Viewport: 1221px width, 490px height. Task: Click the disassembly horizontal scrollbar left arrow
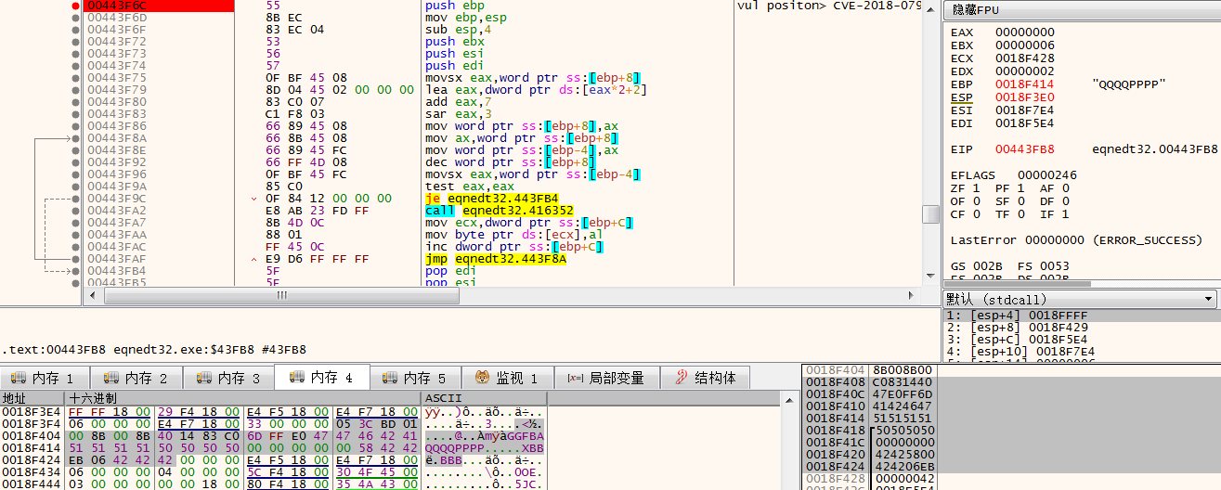click(x=90, y=294)
